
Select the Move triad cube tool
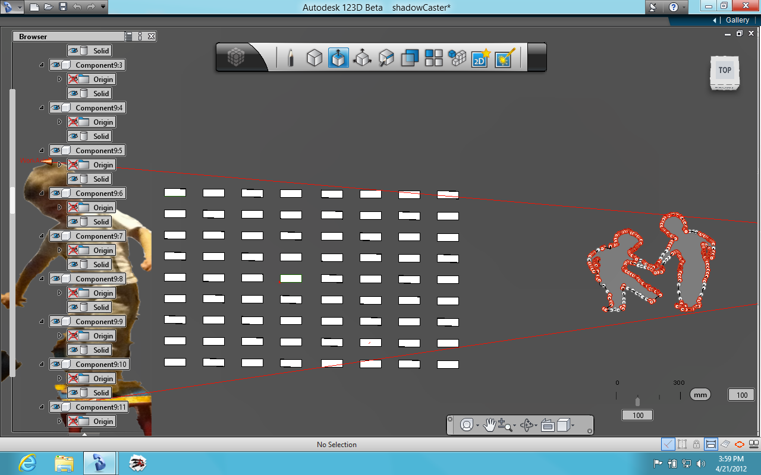[362, 58]
